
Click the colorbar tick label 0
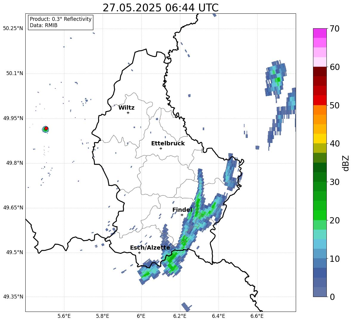(x=332, y=297)
